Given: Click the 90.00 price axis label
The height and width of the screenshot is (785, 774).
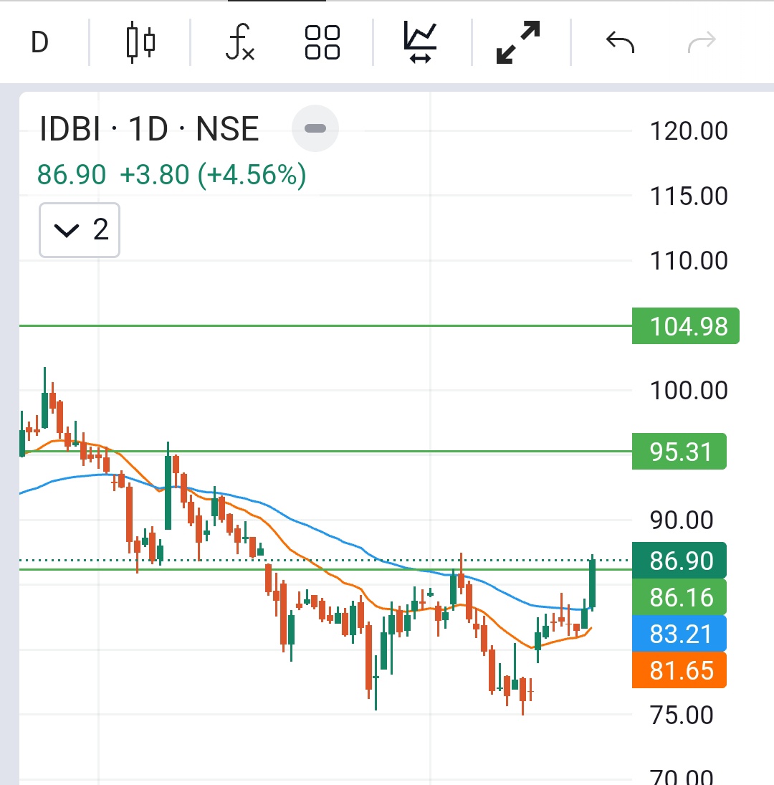Looking at the screenshot, I should pyautogui.click(x=682, y=520).
